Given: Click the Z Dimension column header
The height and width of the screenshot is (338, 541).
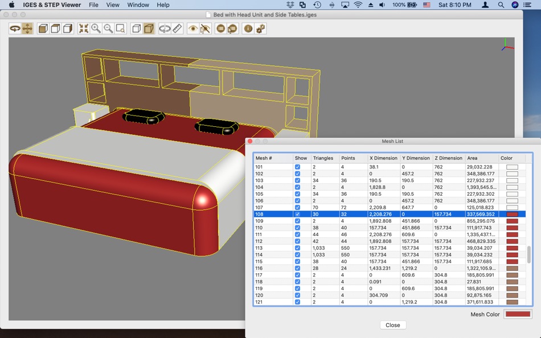Looking at the screenshot, I should [448, 158].
